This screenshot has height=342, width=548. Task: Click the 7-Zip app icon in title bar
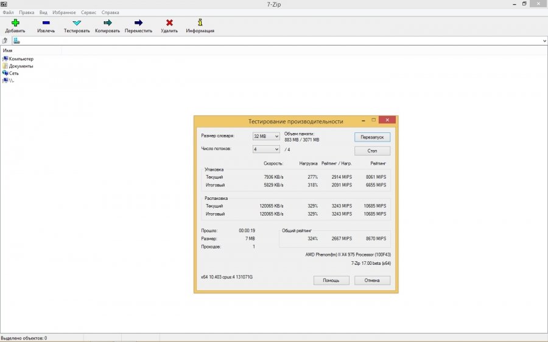pos(4,4)
